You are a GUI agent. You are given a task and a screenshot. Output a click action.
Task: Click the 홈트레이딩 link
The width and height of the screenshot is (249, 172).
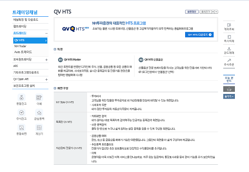(20, 33)
